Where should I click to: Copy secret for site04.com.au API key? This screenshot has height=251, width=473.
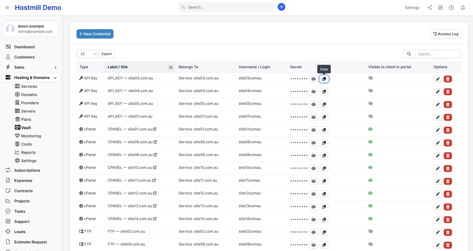click(324, 92)
